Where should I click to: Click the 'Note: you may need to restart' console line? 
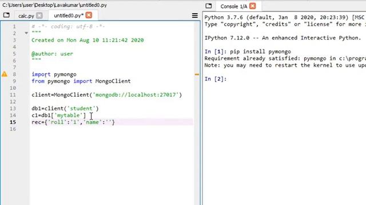click(x=285, y=65)
